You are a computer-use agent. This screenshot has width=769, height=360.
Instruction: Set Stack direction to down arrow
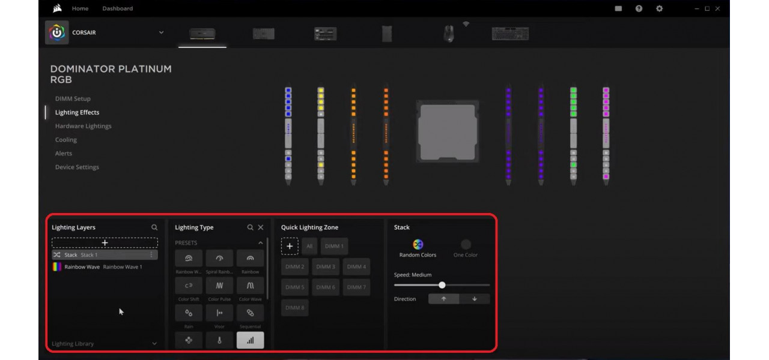tap(475, 299)
